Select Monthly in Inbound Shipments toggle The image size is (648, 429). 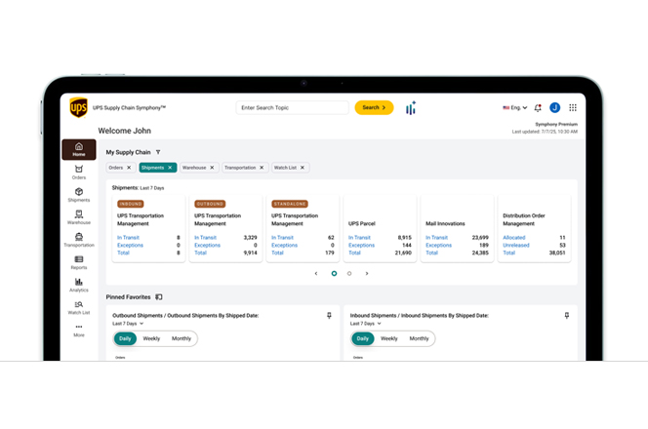[419, 338]
